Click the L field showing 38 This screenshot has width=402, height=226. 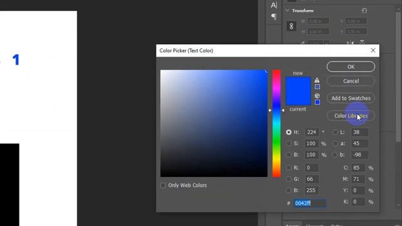[360, 132]
